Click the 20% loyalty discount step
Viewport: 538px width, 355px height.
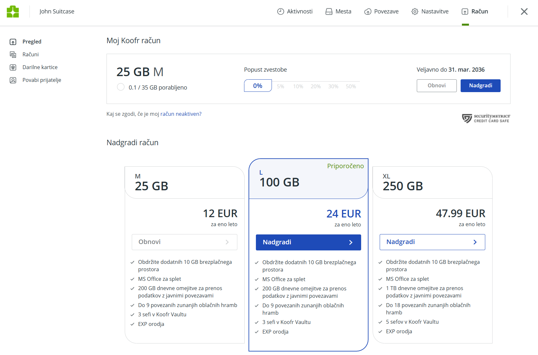click(316, 86)
